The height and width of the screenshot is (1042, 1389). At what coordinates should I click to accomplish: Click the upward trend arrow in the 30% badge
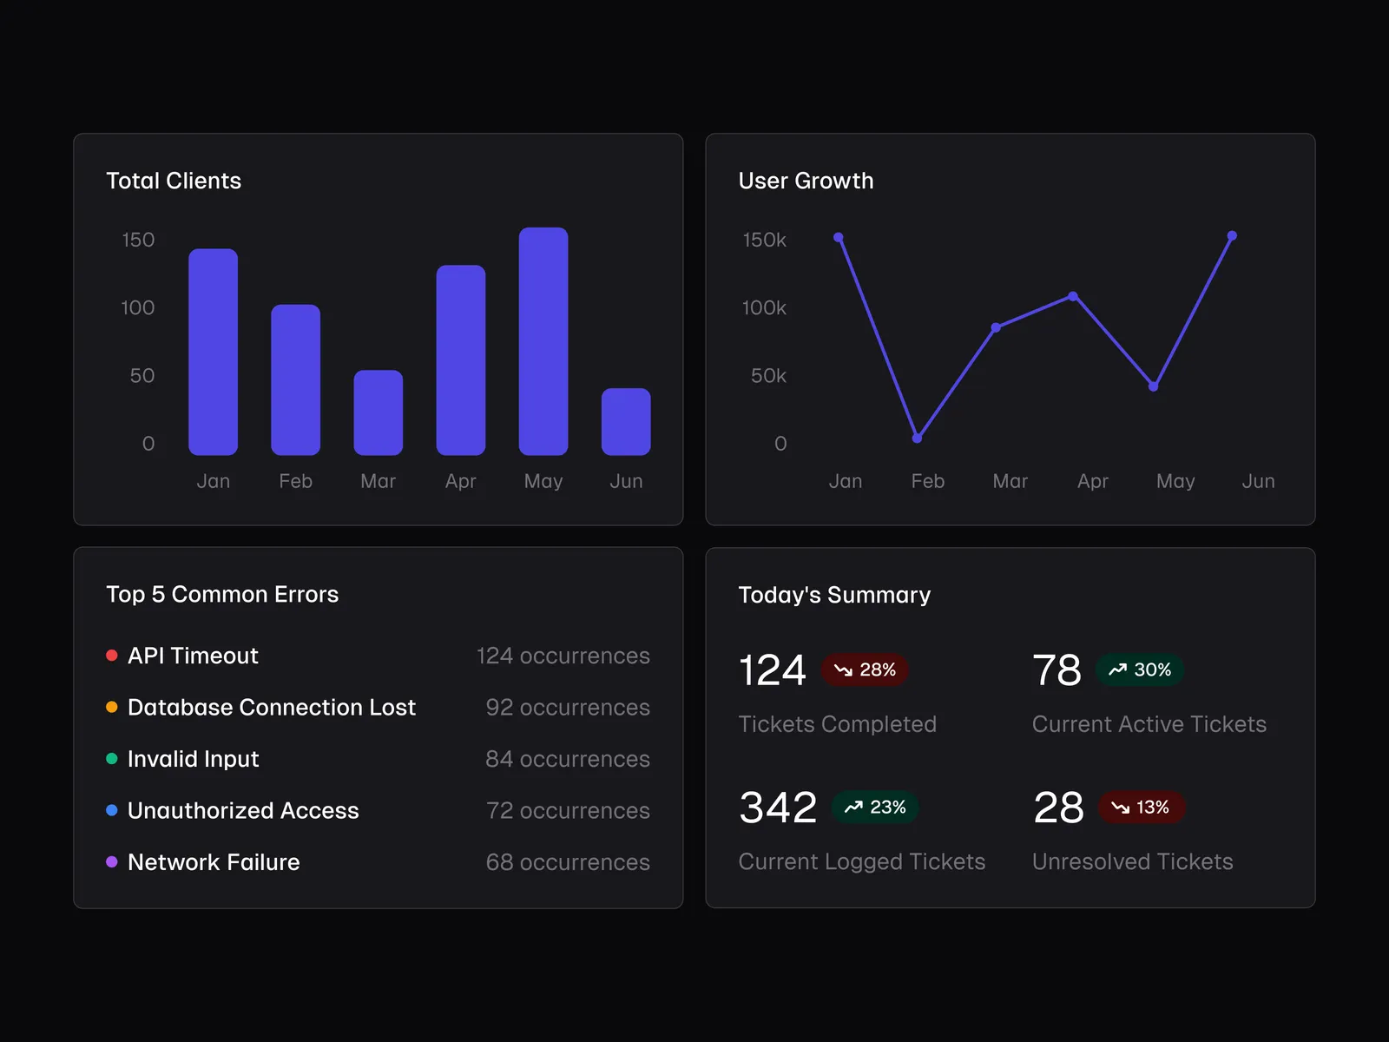[x=1117, y=669]
